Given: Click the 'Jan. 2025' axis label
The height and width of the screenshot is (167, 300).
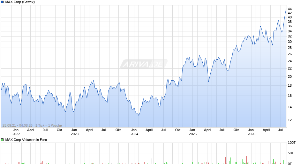Looking at the screenshot, I should [x=193, y=132].
